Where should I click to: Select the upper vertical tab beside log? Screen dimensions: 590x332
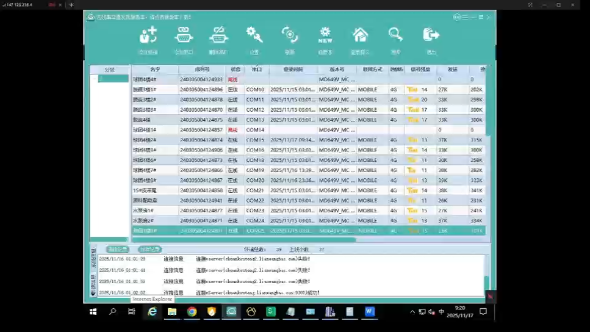pos(93,258)
